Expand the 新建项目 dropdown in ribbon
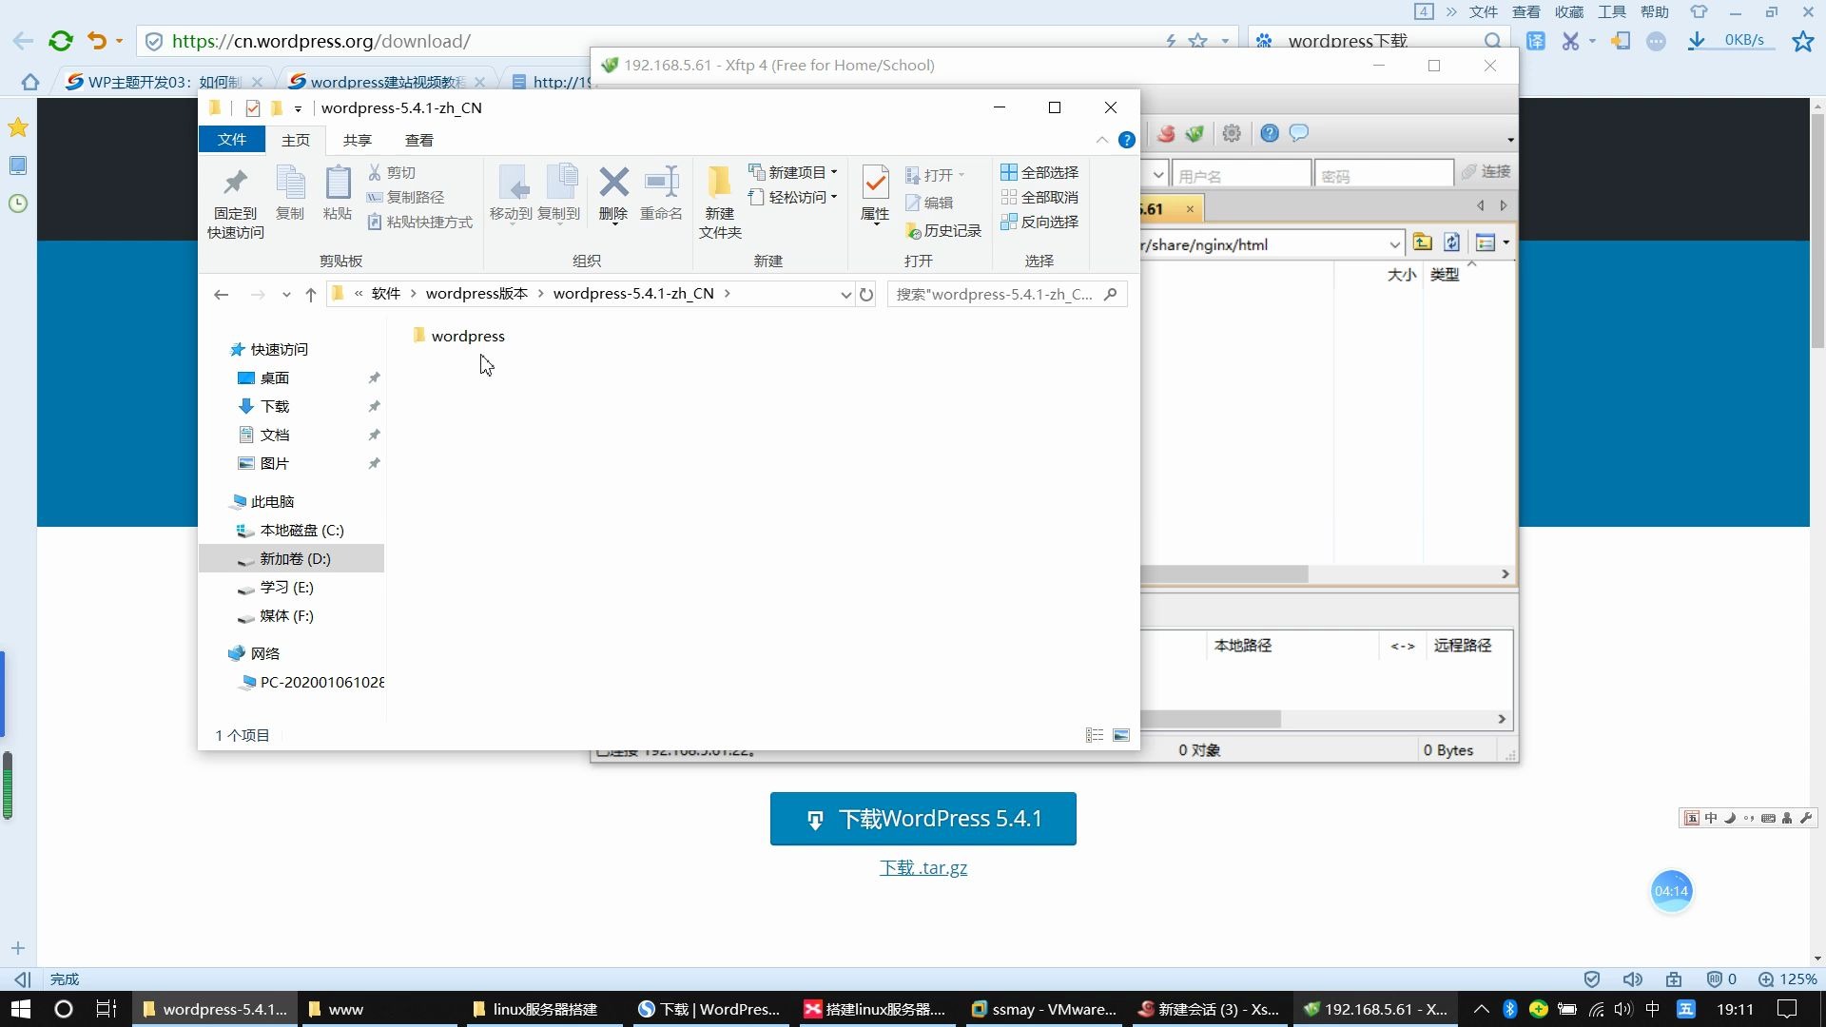Viewport: 1826px width, 1027px height. point(832,172)
